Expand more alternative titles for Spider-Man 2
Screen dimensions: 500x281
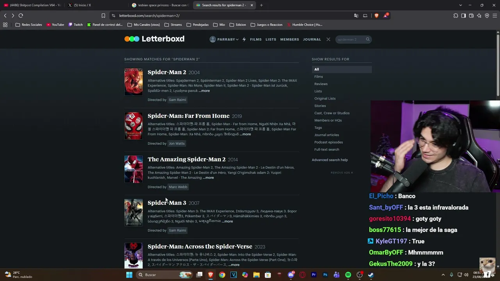204,91
